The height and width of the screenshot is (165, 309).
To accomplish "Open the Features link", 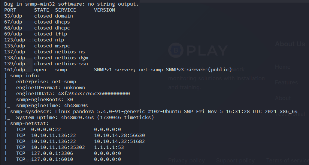I will (287, 82).
